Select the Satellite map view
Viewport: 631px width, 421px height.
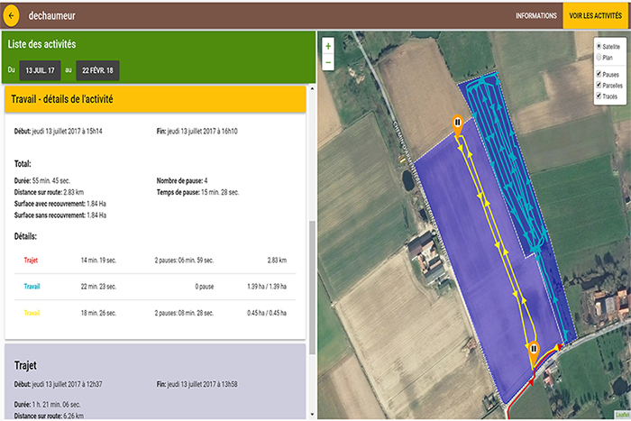(599, 47)
